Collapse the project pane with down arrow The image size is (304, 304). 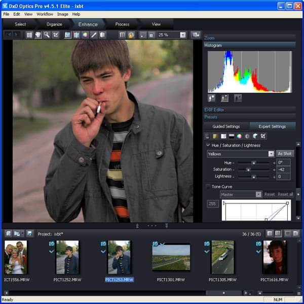click(x=166, y=225)
